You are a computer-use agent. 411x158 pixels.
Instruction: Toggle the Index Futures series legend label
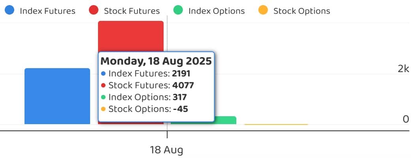point(47,11)
